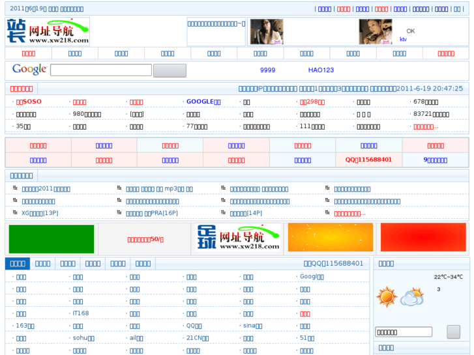Click the bullet icon beside the 14P link

(223, 212)
